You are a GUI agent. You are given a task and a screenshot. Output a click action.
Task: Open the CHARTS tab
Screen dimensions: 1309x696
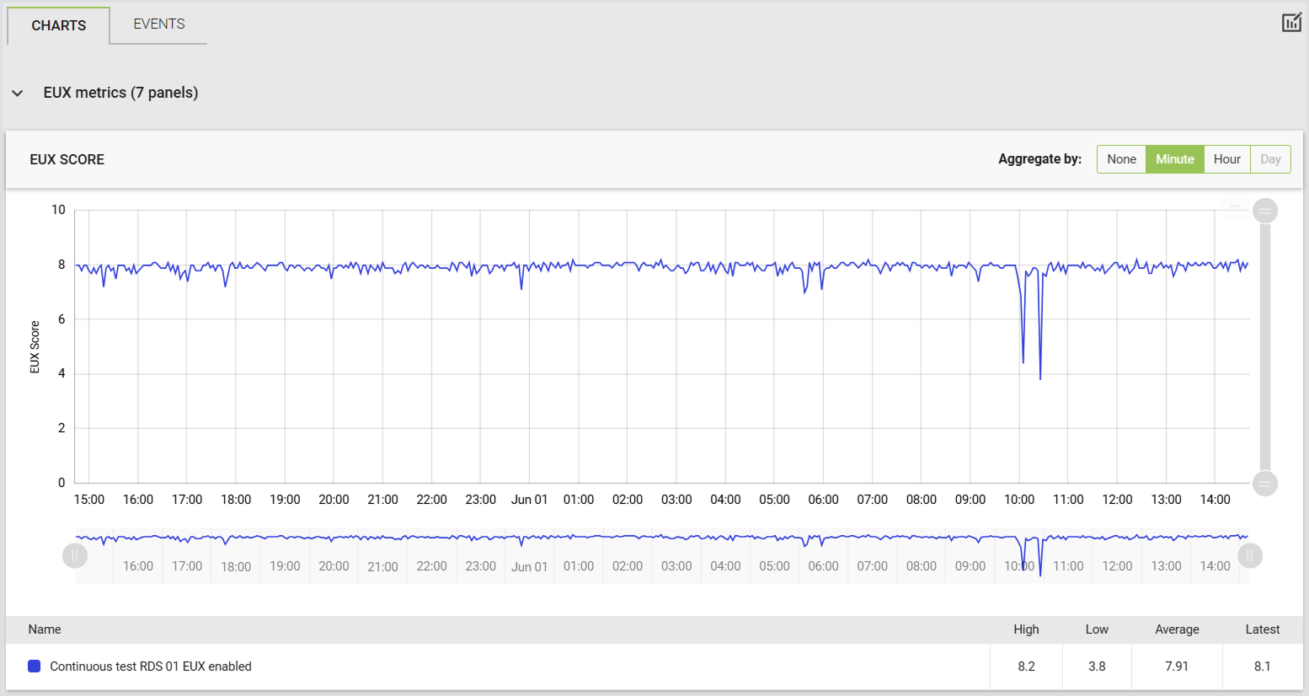[59, 25]
